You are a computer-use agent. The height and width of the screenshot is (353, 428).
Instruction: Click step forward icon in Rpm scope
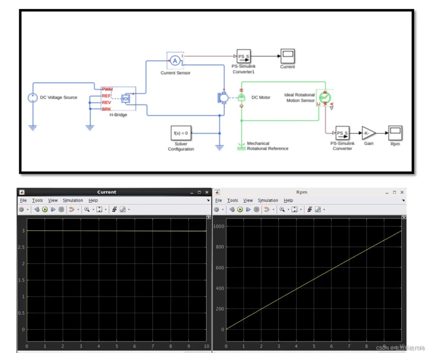248,210
